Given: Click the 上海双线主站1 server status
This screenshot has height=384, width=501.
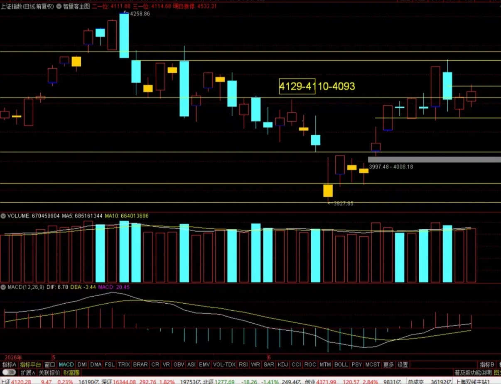Looking at the screenshot, I should [x=474, y=381].
